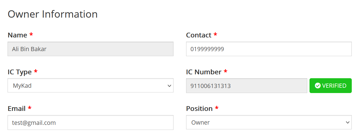Click the red asterisk beside Name

pyautogui.click(x=31, y=35)
